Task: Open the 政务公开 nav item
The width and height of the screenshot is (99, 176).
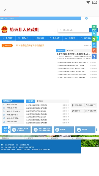Action: point(55,38)
